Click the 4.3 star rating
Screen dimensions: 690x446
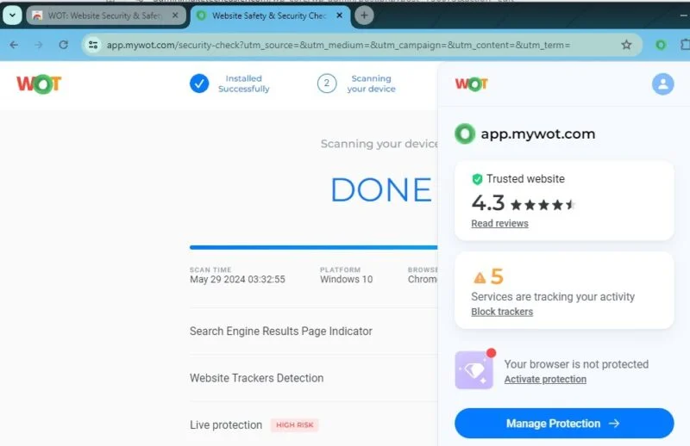(524, 203)
